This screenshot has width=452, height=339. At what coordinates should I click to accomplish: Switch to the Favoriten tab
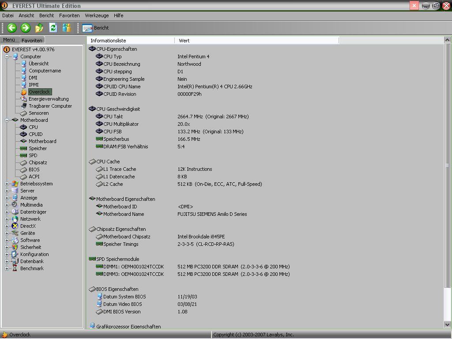click(32, 40)
